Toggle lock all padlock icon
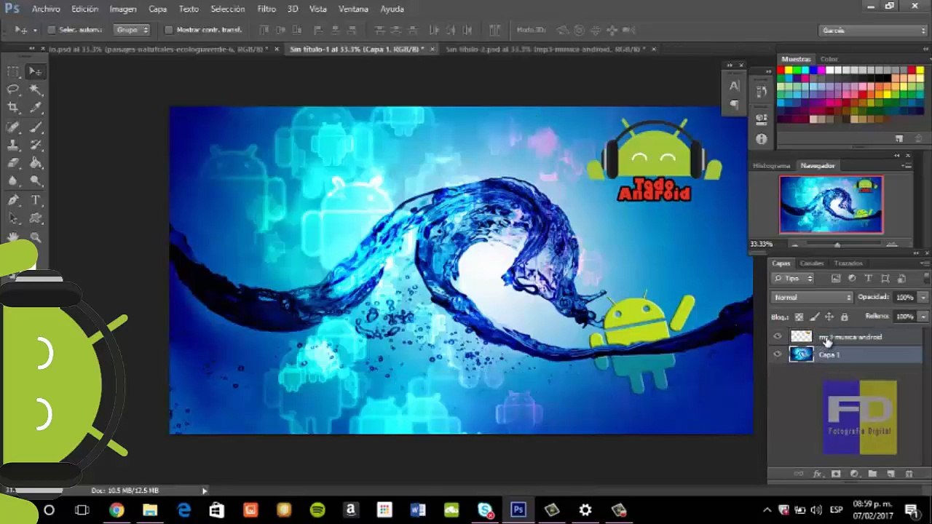 click(845, 317)
